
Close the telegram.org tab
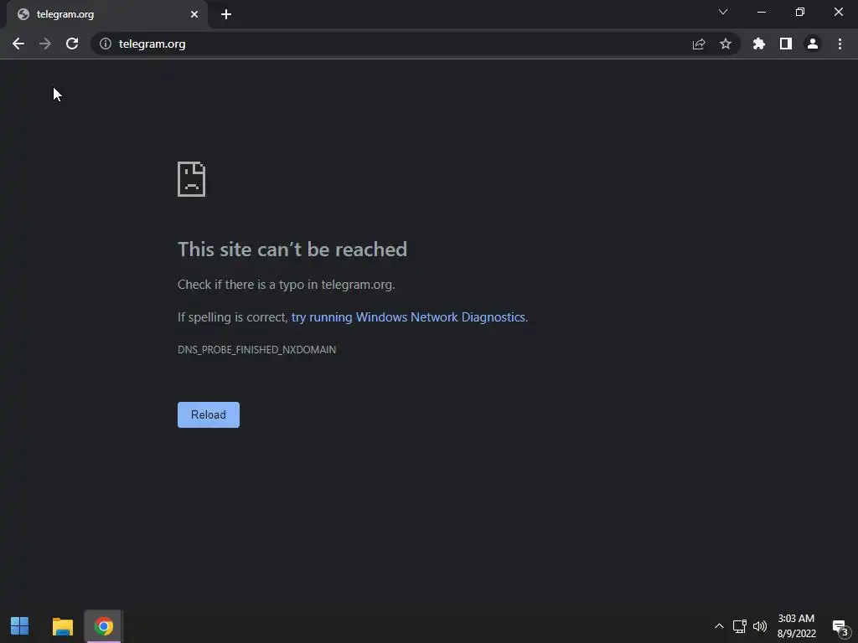click(x=194, y=14)
